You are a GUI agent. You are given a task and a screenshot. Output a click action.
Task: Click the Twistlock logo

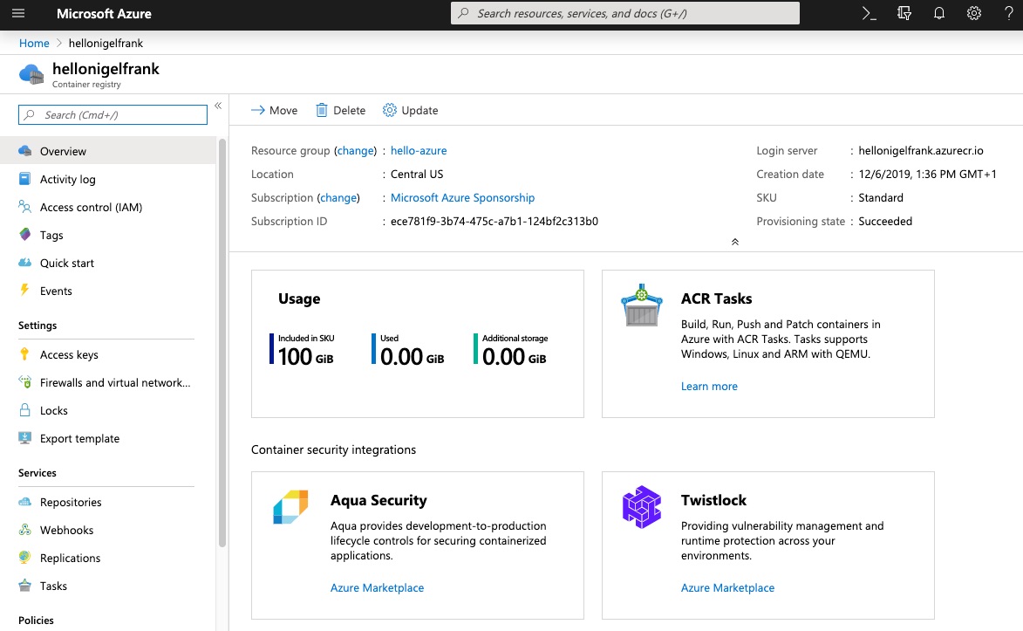pyautogui.click(x=642, y=507)
